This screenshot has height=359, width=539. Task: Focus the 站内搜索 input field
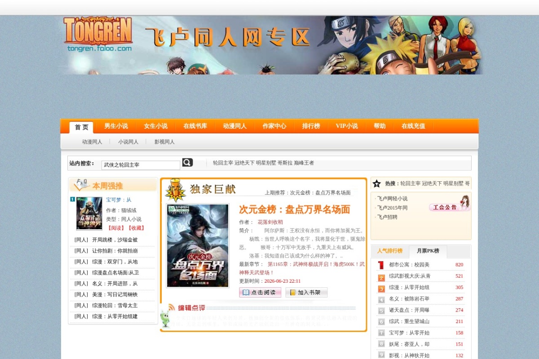(141, 165)
